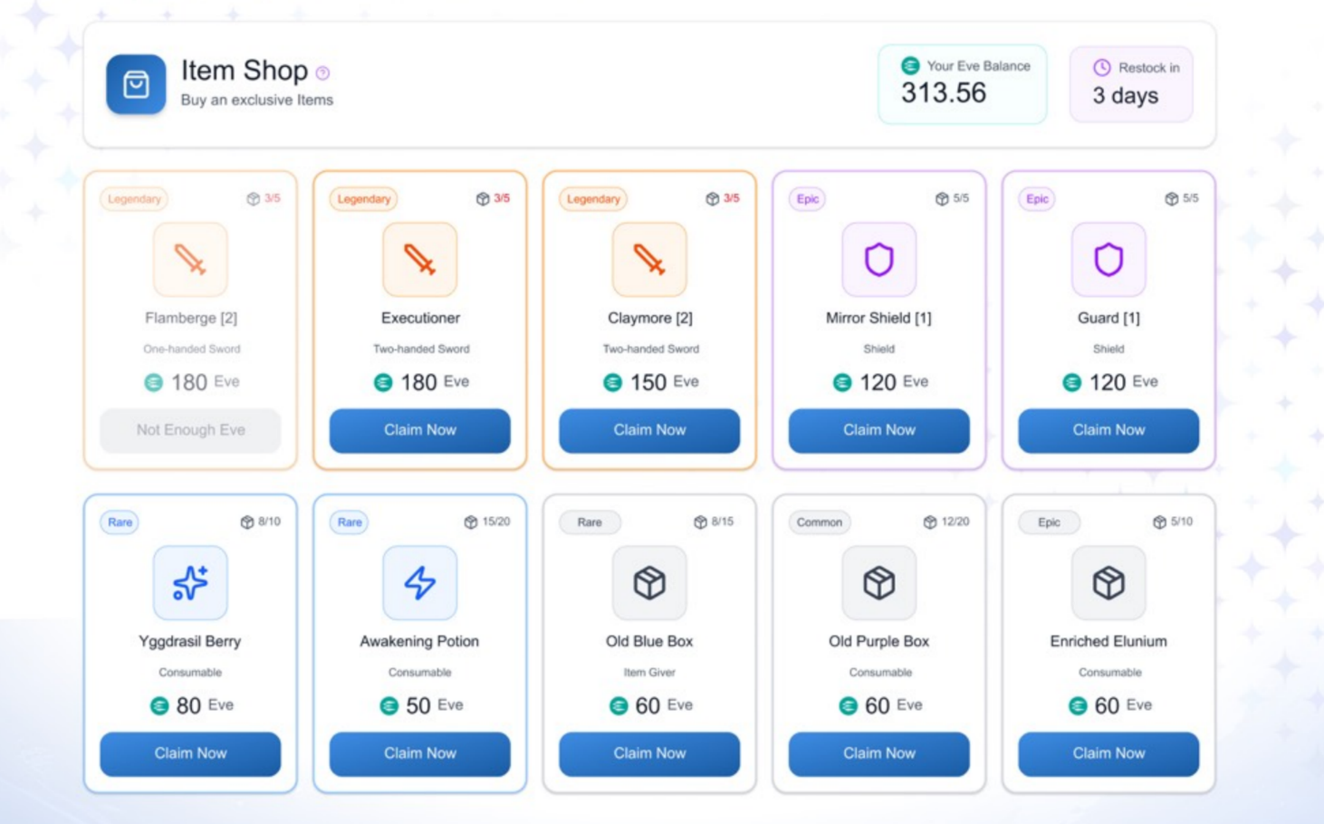The image size is (1324, 824).
Task: Click the Epic badge on Mirror Shield
Action: coord(807,199)
